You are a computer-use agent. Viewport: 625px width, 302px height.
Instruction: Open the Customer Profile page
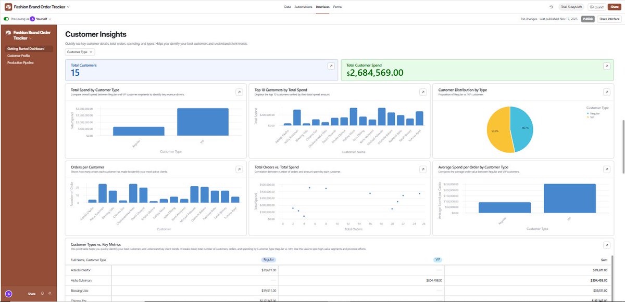pyautogui.click(x=18, y=56)
